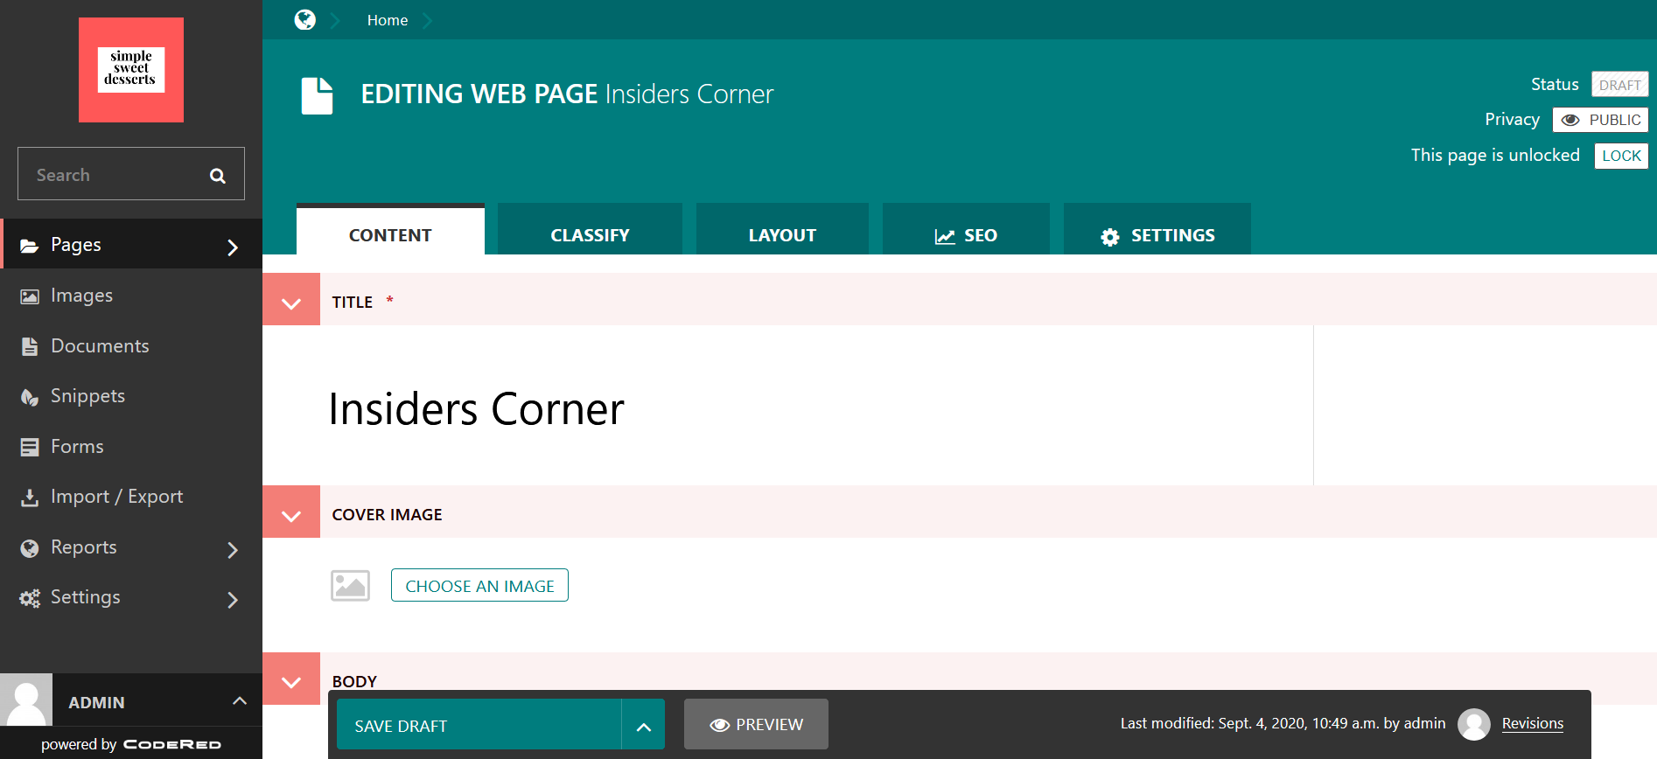Lock the page with LOCK button
The image size is (1657, 759).
(1620, 156)
